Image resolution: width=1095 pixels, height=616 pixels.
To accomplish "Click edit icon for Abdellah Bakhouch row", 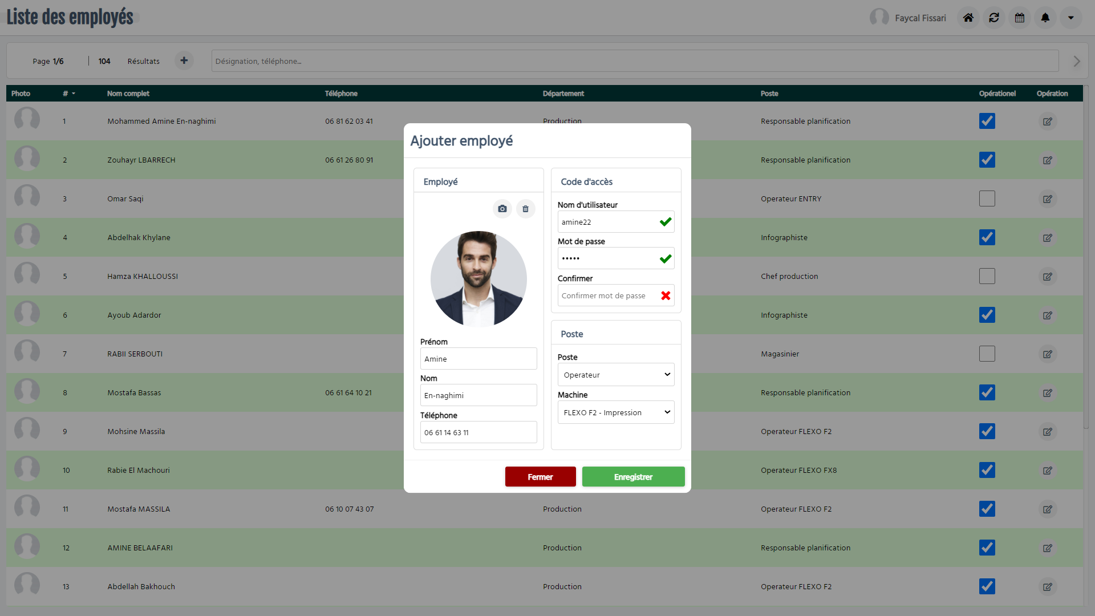I will (1048, 587).
